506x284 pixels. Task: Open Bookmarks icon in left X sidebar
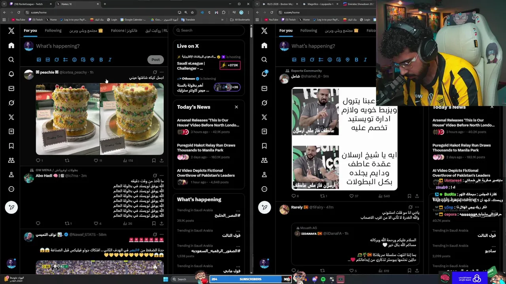[x=11, y=146]
